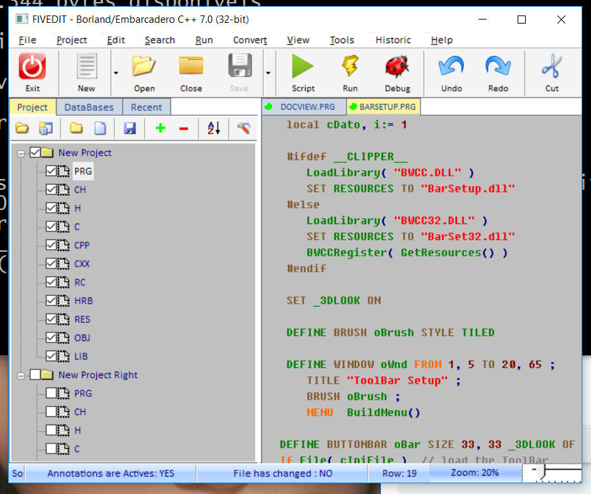591x494 pixels.
Task: Toggle the LIB checkbox in New Project
Action: 51,356
